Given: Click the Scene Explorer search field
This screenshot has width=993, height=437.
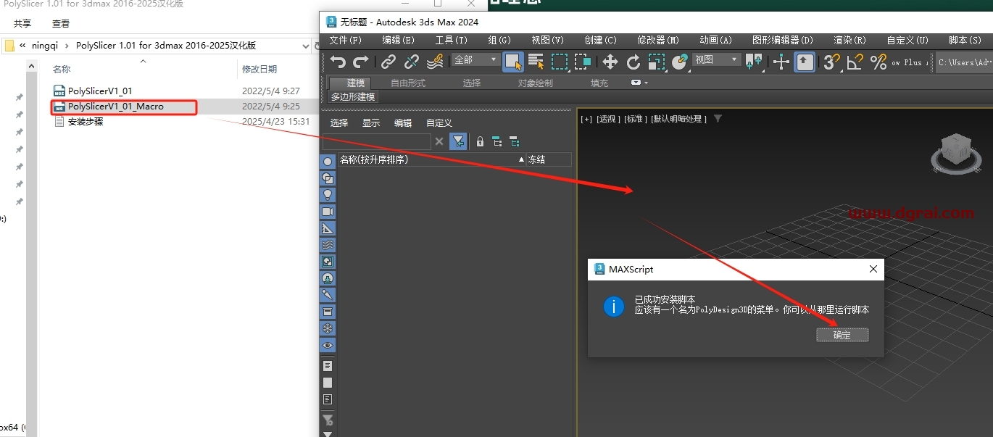Looking at the screenshot, I should coord(377,141).
